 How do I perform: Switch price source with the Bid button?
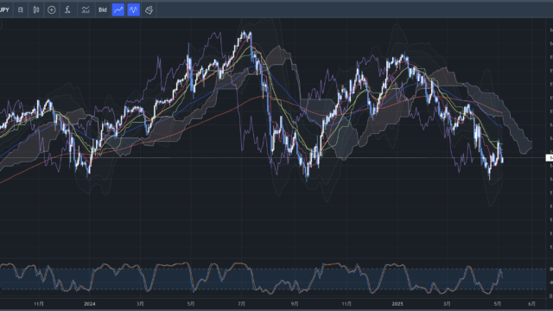103,10
